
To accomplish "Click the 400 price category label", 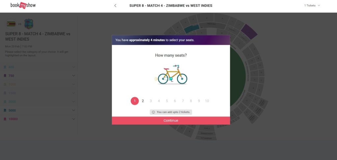I will click(x=11, y=67).
